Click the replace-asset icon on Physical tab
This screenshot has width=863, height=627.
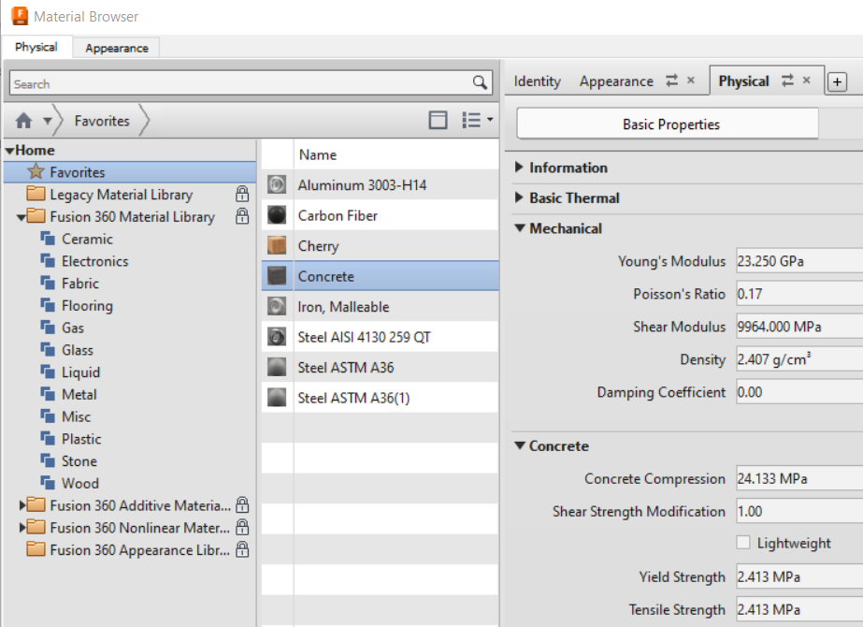(787, 81)
